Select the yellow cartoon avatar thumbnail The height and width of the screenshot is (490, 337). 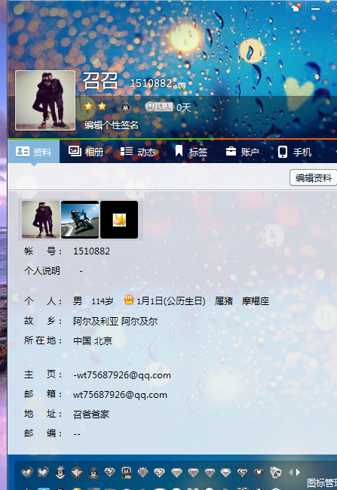coord(119,220)
